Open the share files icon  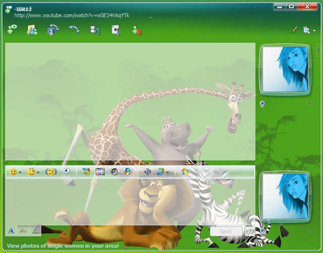pyautogui.click(x=32, y=30)
